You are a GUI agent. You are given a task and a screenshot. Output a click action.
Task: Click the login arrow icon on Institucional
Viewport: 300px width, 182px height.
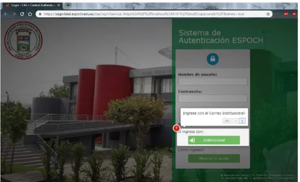click(192, 140)
